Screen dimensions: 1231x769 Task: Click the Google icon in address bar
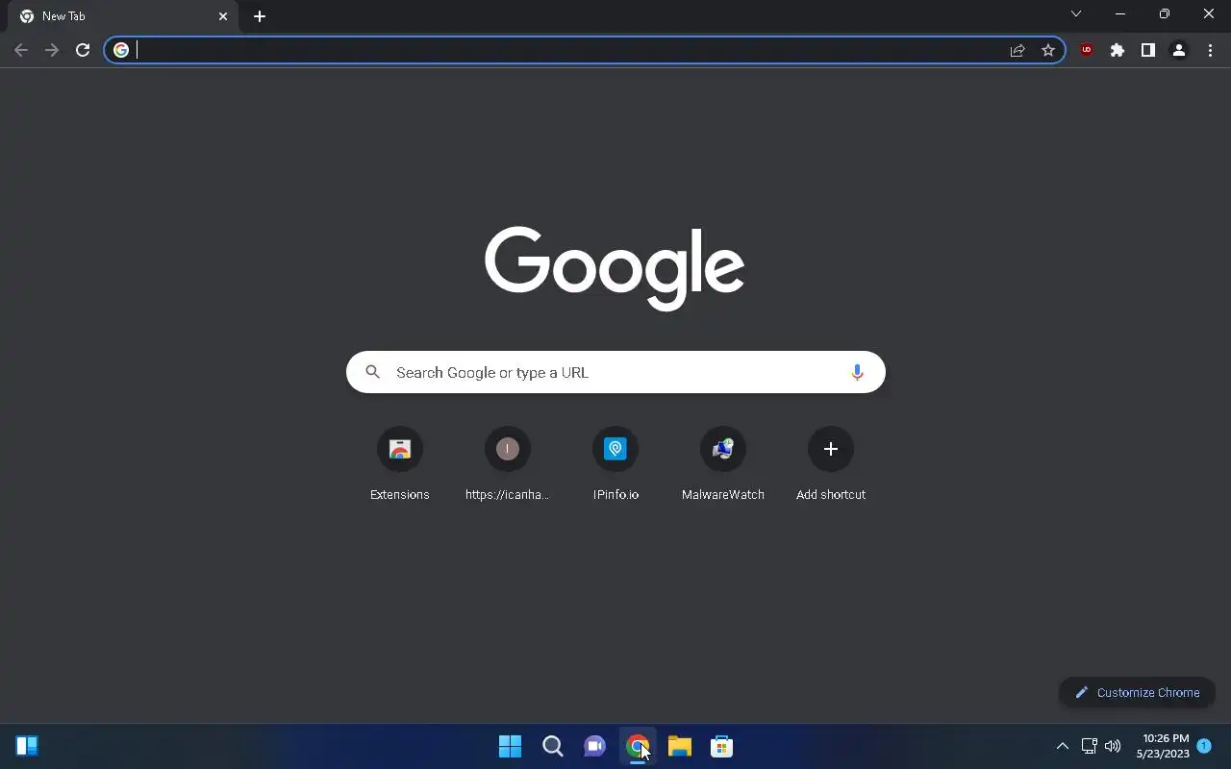click(121, 50)
